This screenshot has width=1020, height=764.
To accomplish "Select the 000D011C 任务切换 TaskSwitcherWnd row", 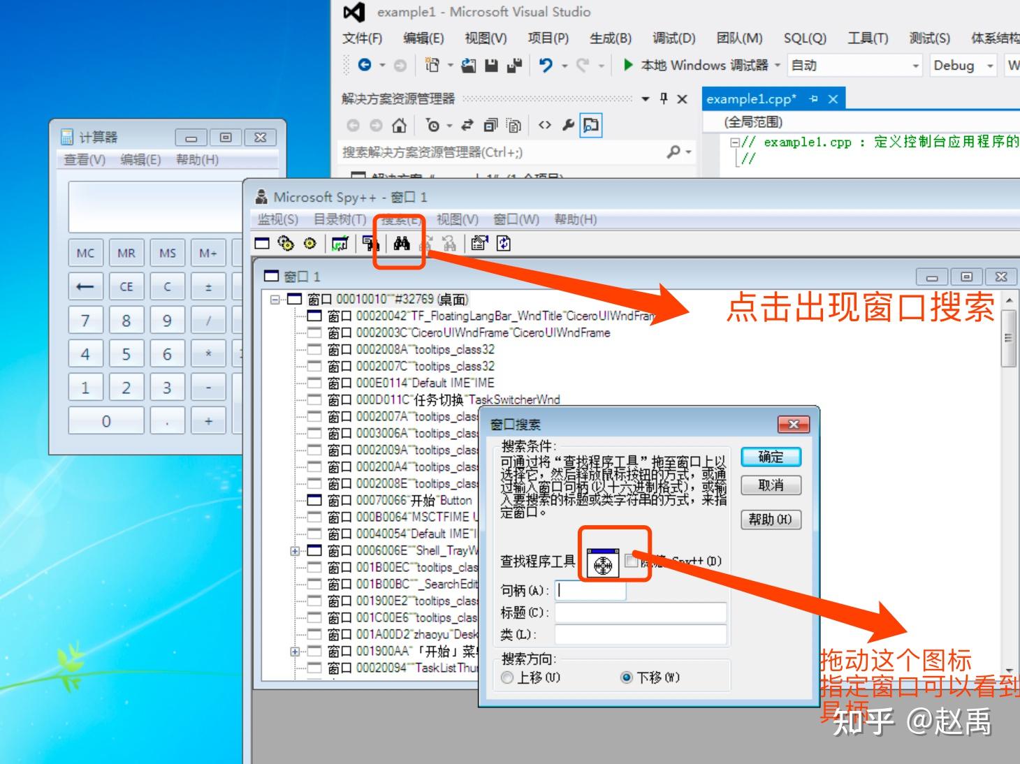I will [x=434, y=399].
